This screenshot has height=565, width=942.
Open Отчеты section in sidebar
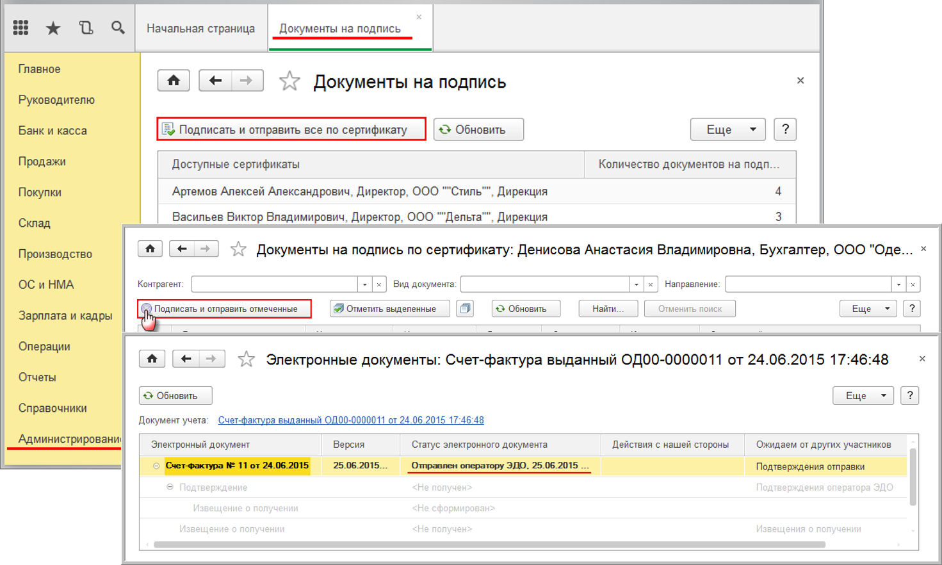coord(37,377)
